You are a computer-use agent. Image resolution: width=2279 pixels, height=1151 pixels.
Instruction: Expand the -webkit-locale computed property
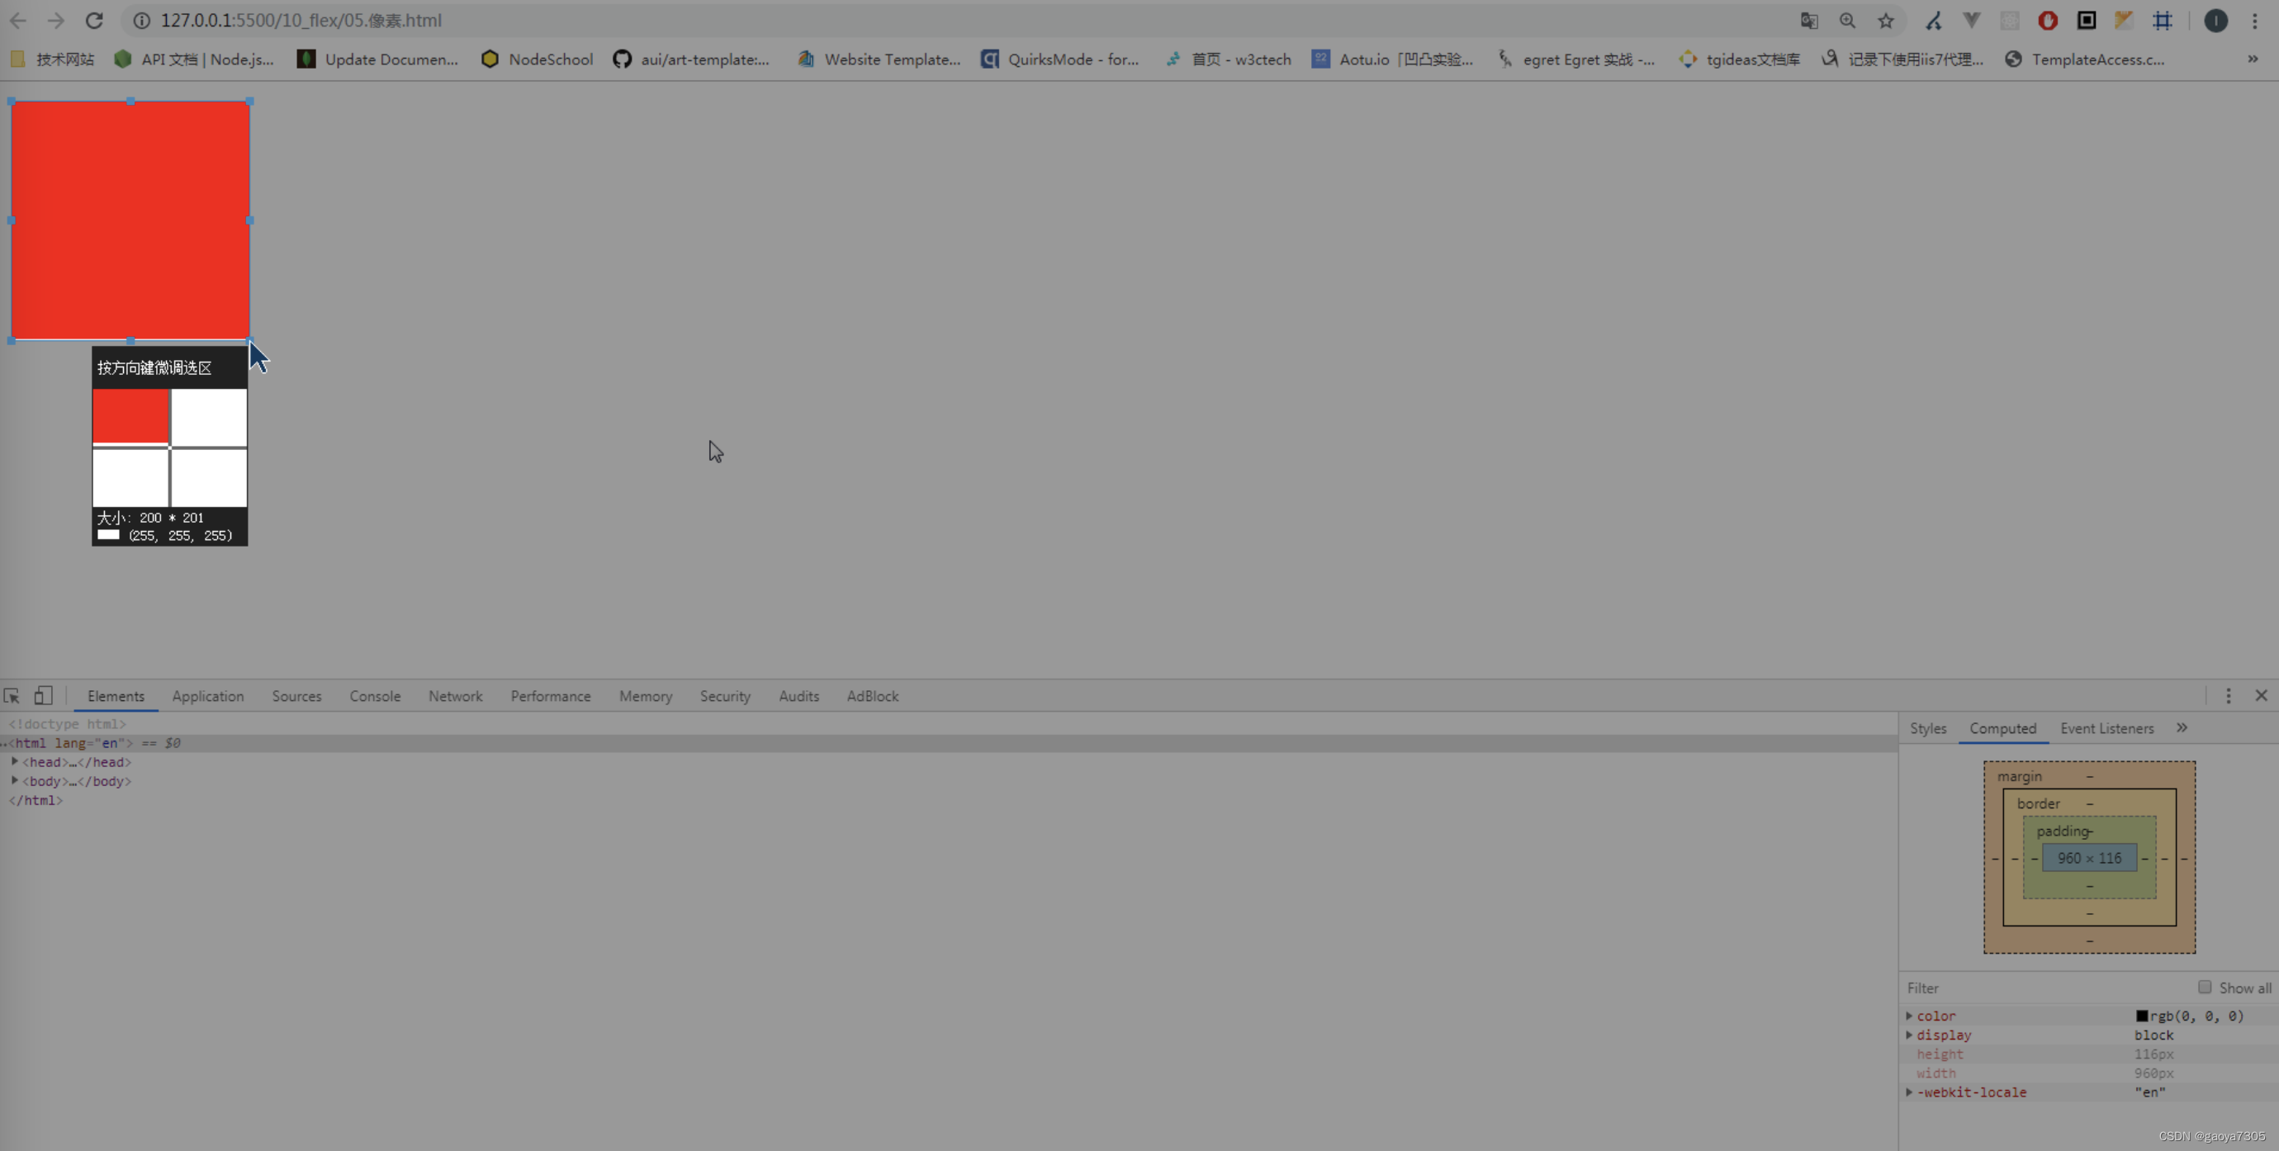1909,1092
